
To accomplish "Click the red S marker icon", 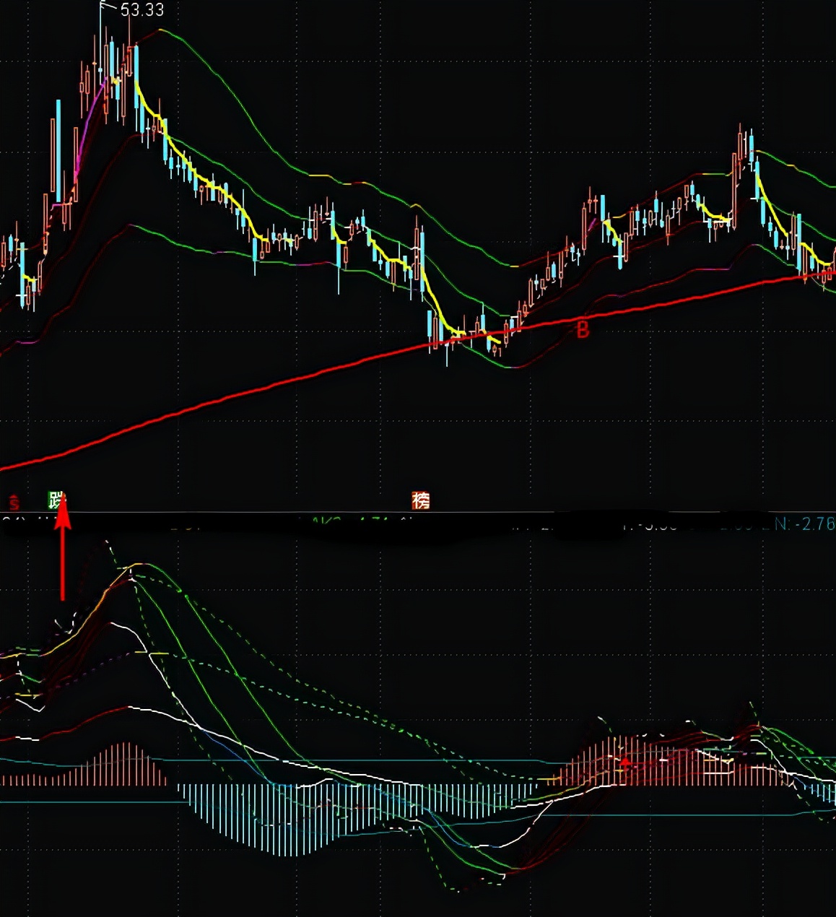I will click(14, 501).
